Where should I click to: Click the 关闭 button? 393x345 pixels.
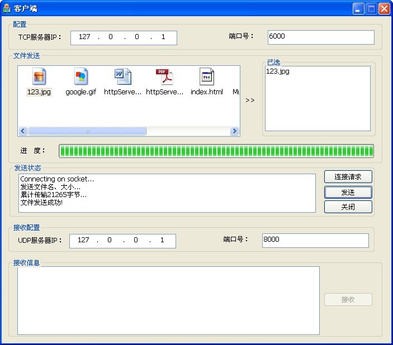click(x=348, y=207)
